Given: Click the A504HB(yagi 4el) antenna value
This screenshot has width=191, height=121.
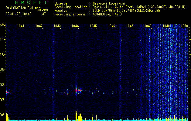Looking at the screenshot, I should point(107,14).
